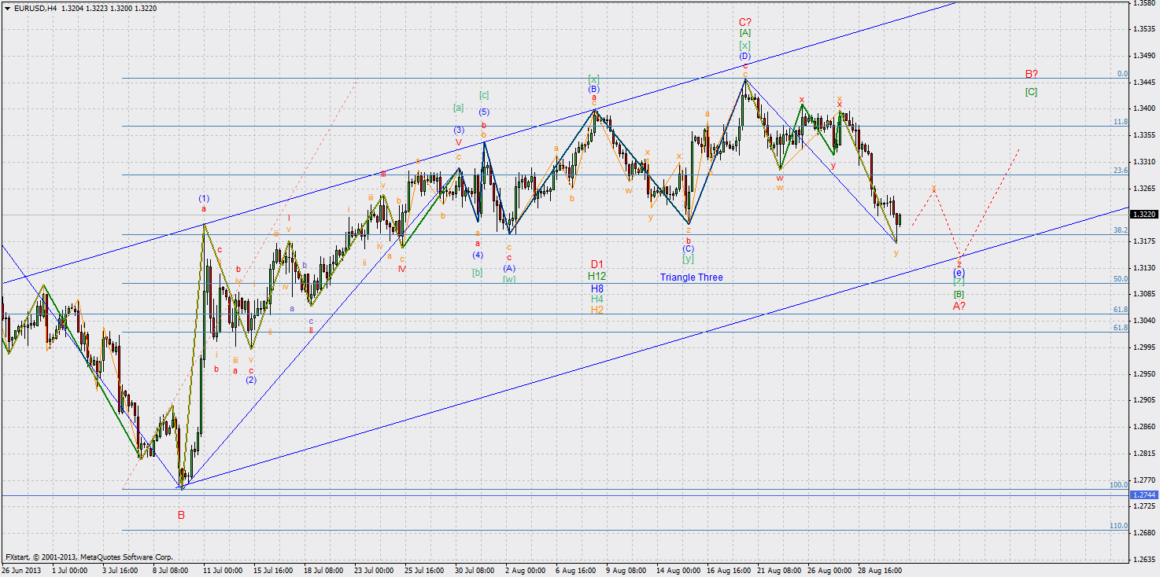Screen dimensions: 1160x577
Task: Click the red D1 timeframe label
Action: tap(597, 265)
